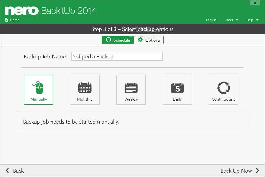Select the Daily calendar icon
The height and width of the screenshot is (177, 265).
pos(177,88)
